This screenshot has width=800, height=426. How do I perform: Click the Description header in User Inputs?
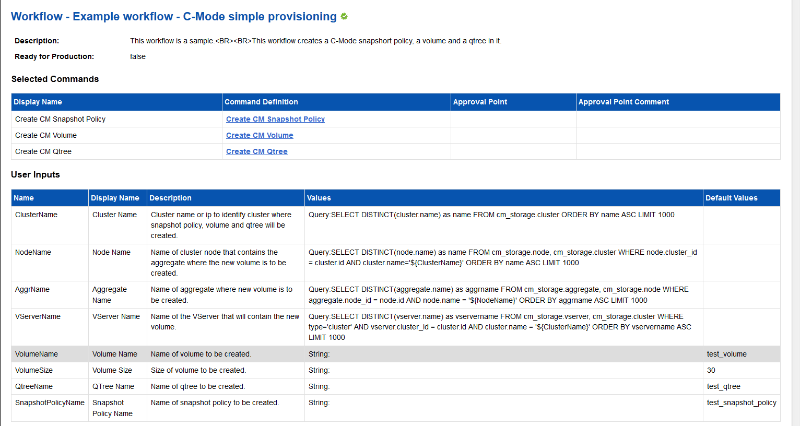(x=170, y=198)
